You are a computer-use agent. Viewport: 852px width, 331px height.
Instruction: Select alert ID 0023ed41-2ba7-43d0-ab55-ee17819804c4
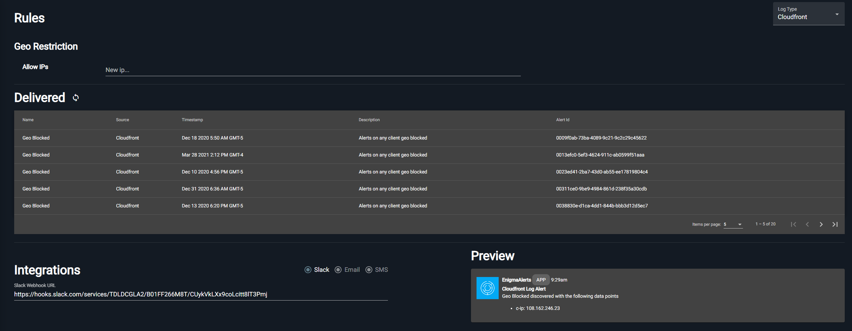coord(602,172)
